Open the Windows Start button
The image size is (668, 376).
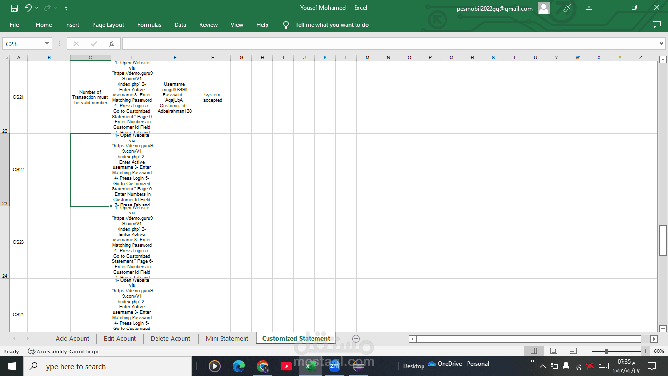click(x=12, y=366)
